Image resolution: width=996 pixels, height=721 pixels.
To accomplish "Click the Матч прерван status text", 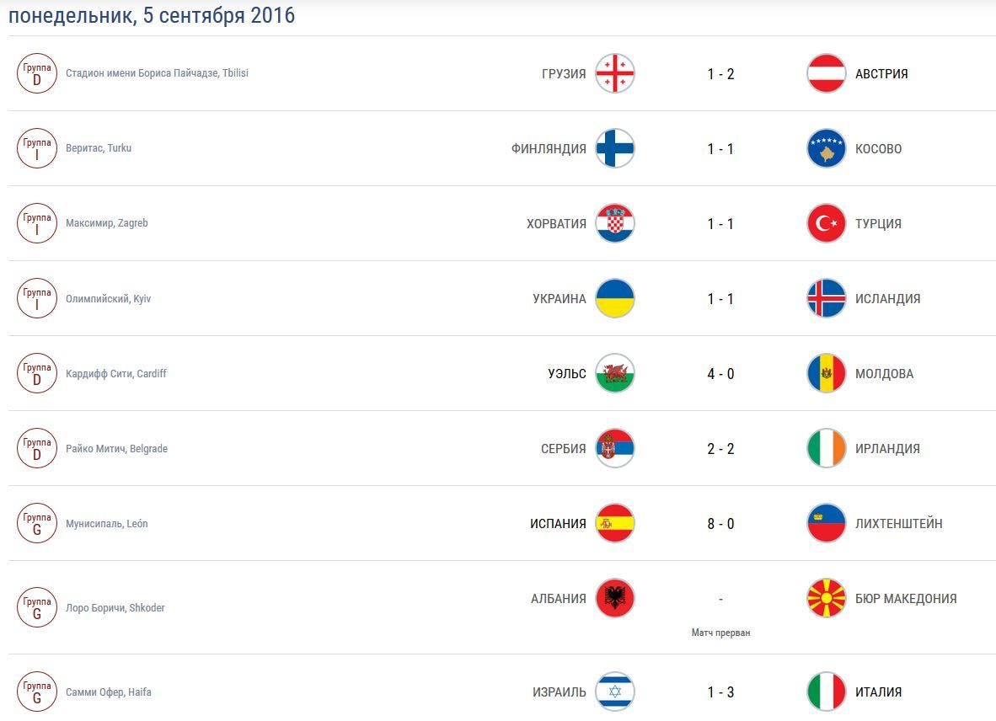I will 721,633.
